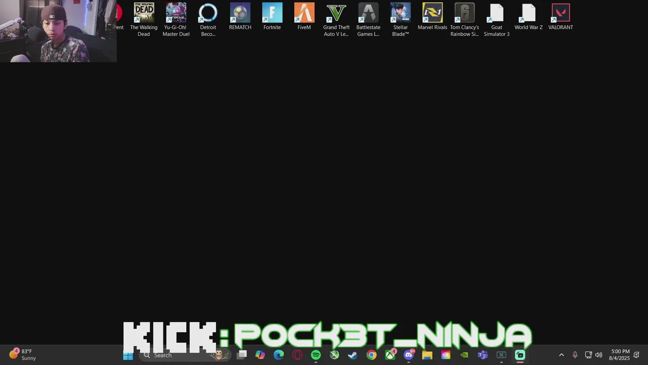The image size is (648, 365).
Task: Click the taskbar Search box
Action: (x=184, y=355)
